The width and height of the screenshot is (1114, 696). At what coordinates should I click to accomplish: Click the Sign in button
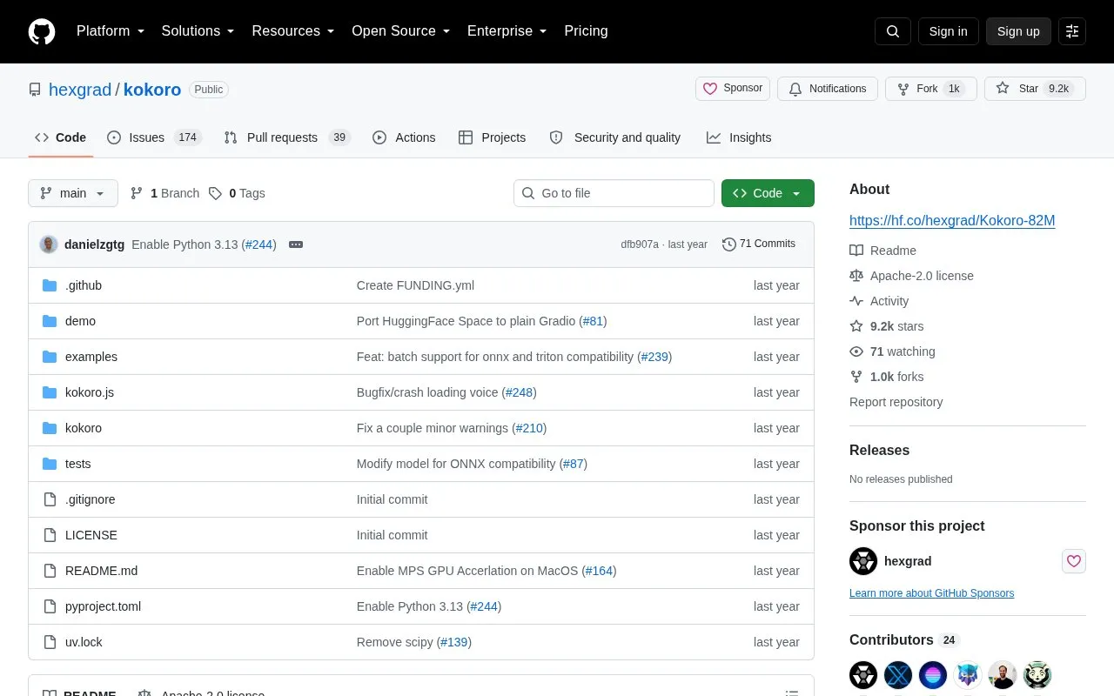[948, 31]
